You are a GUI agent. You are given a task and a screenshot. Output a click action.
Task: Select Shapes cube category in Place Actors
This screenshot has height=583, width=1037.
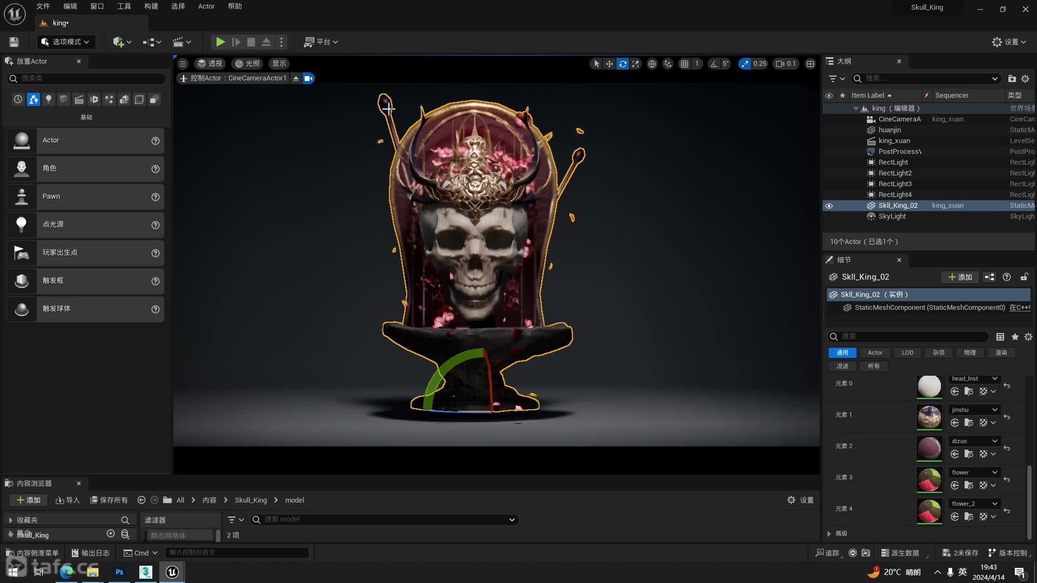[64, 99]
